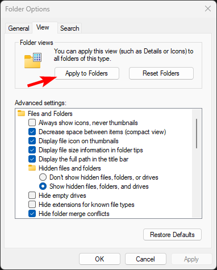Click the Reset Folders button
The height and width of the screenshot is (270, 217).
[161, 73]
